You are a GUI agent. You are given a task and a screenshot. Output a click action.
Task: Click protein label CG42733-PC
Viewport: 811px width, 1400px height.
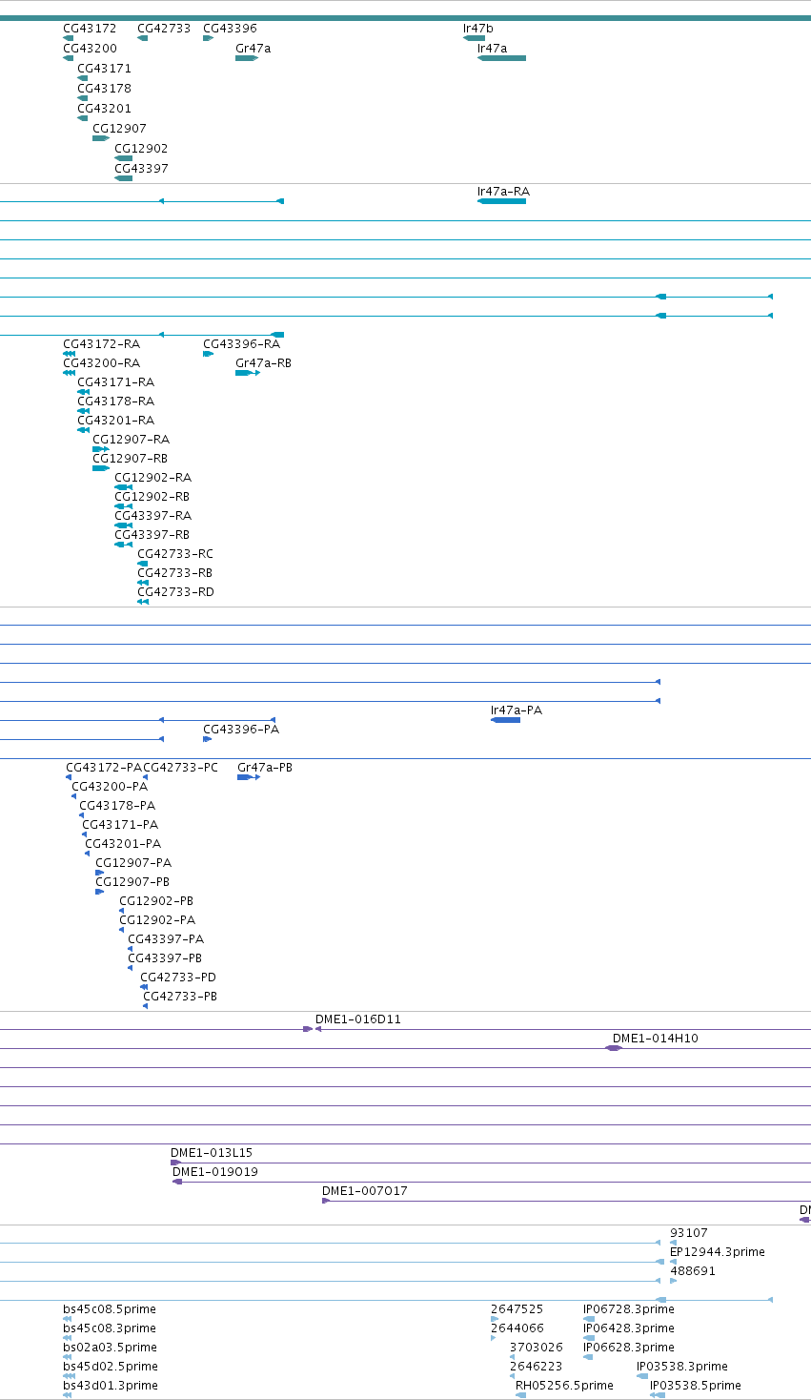coord(181,768)
